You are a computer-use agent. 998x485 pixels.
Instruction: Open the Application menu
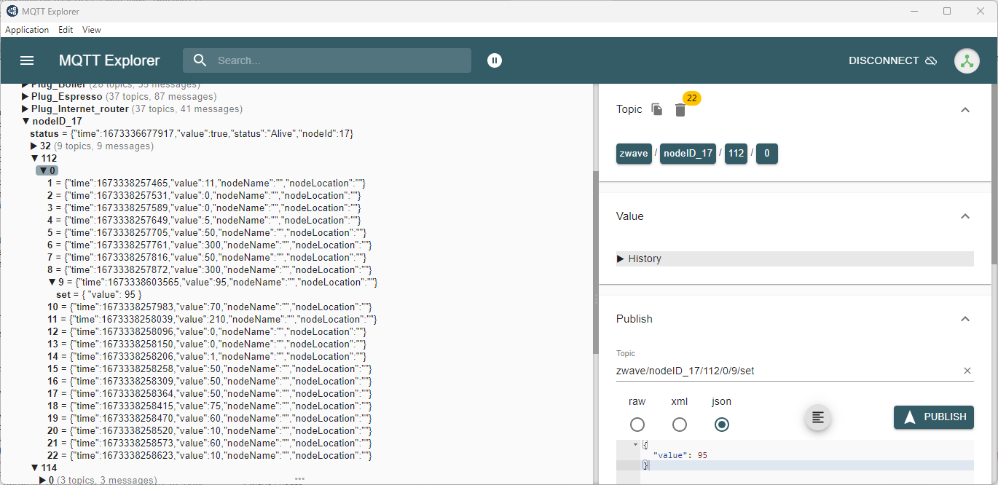click(27, 30)
